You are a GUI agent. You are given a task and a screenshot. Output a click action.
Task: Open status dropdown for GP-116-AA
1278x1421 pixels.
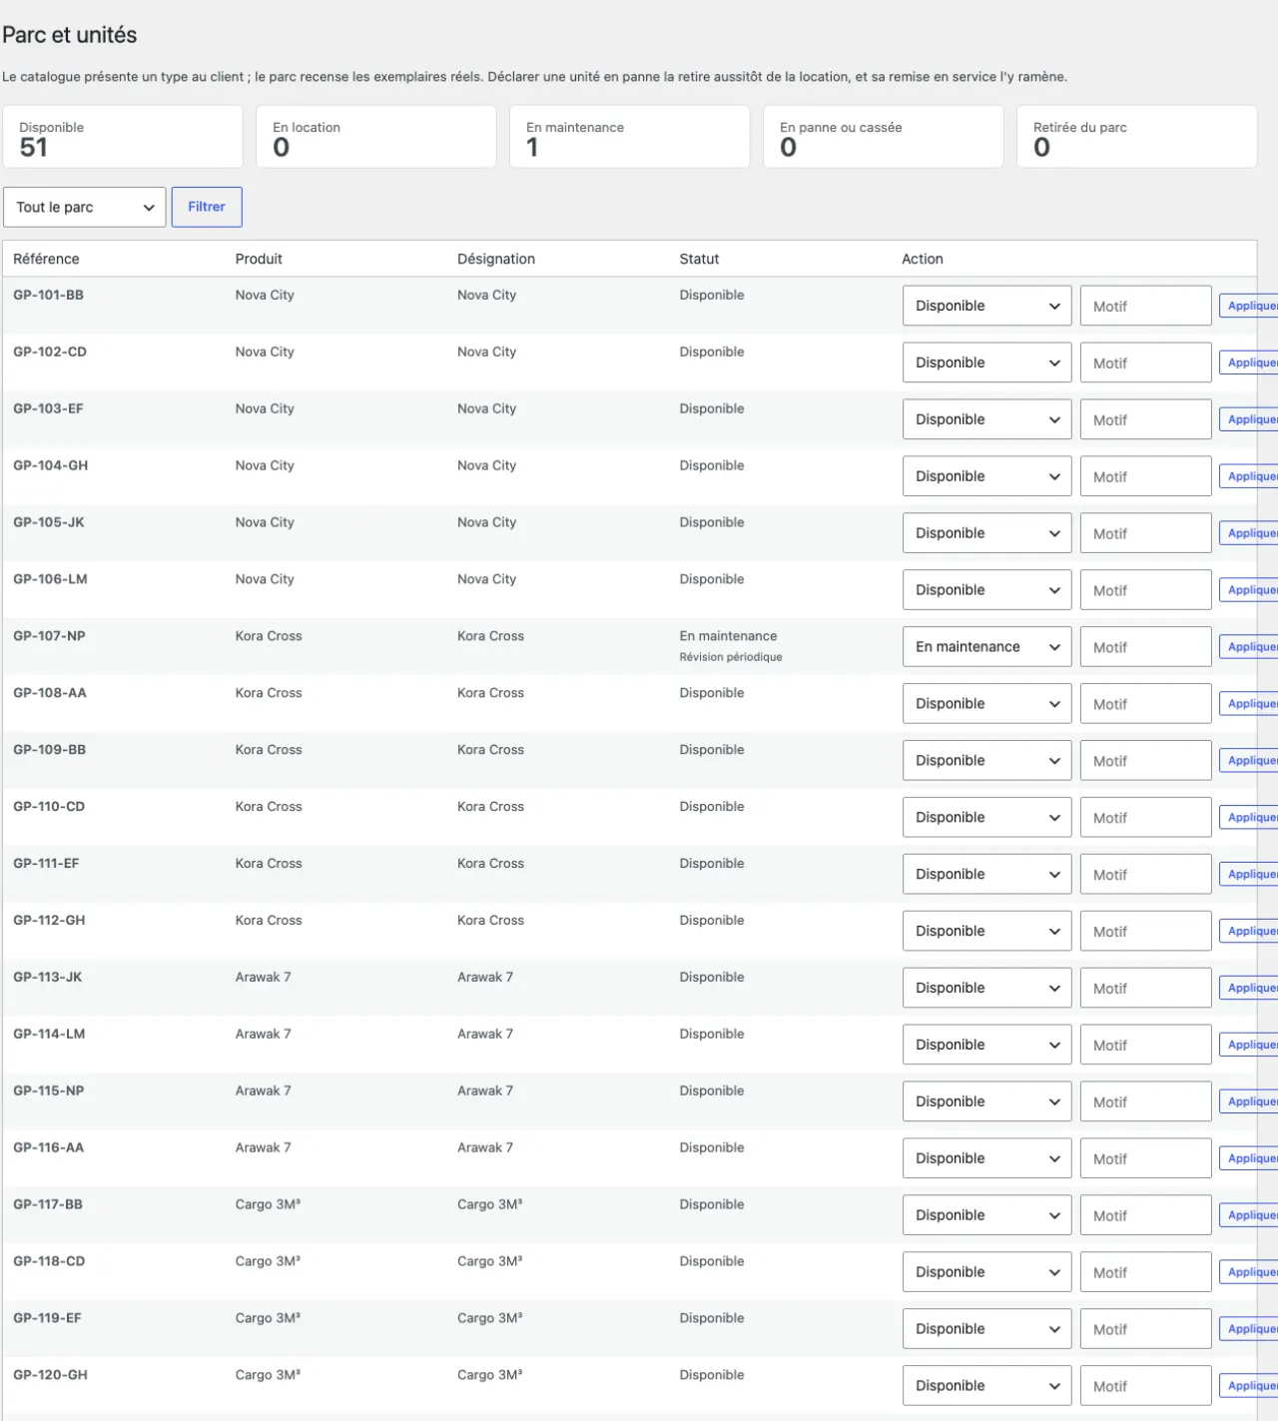click(986, 1158)
